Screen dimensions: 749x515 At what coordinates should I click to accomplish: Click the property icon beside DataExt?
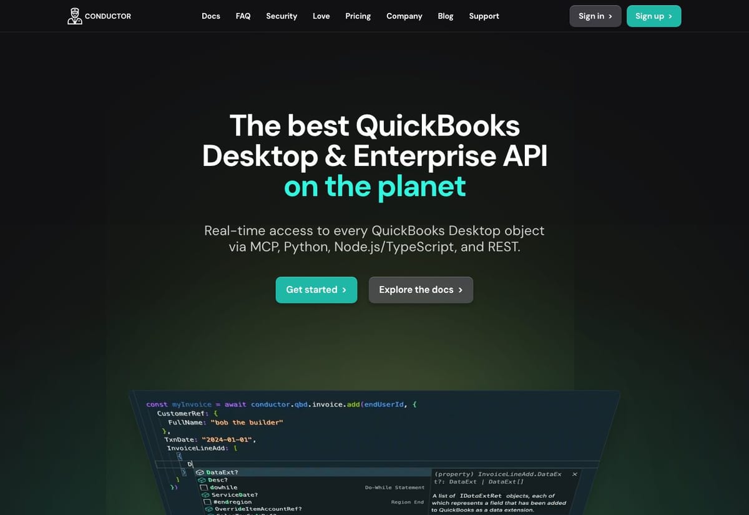[x=200, y=473]
